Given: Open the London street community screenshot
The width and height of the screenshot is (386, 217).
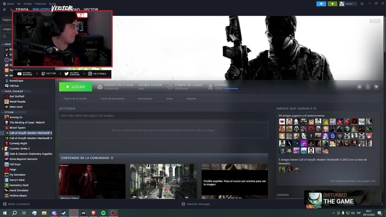Looking at the screenshot, I should pyautogui.click(x=163, y=181).
